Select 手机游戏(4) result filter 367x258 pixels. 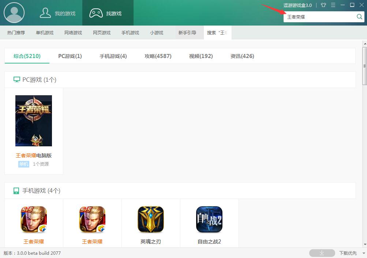(113, 56)
